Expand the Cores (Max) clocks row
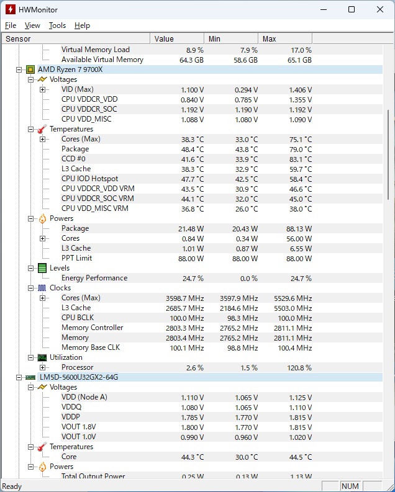The width and height of the screenshot is (395, 492). (x=42, y=298)
